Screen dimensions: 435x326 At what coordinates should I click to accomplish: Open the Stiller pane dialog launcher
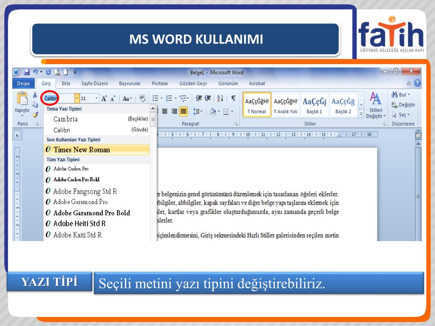point(384,124)
